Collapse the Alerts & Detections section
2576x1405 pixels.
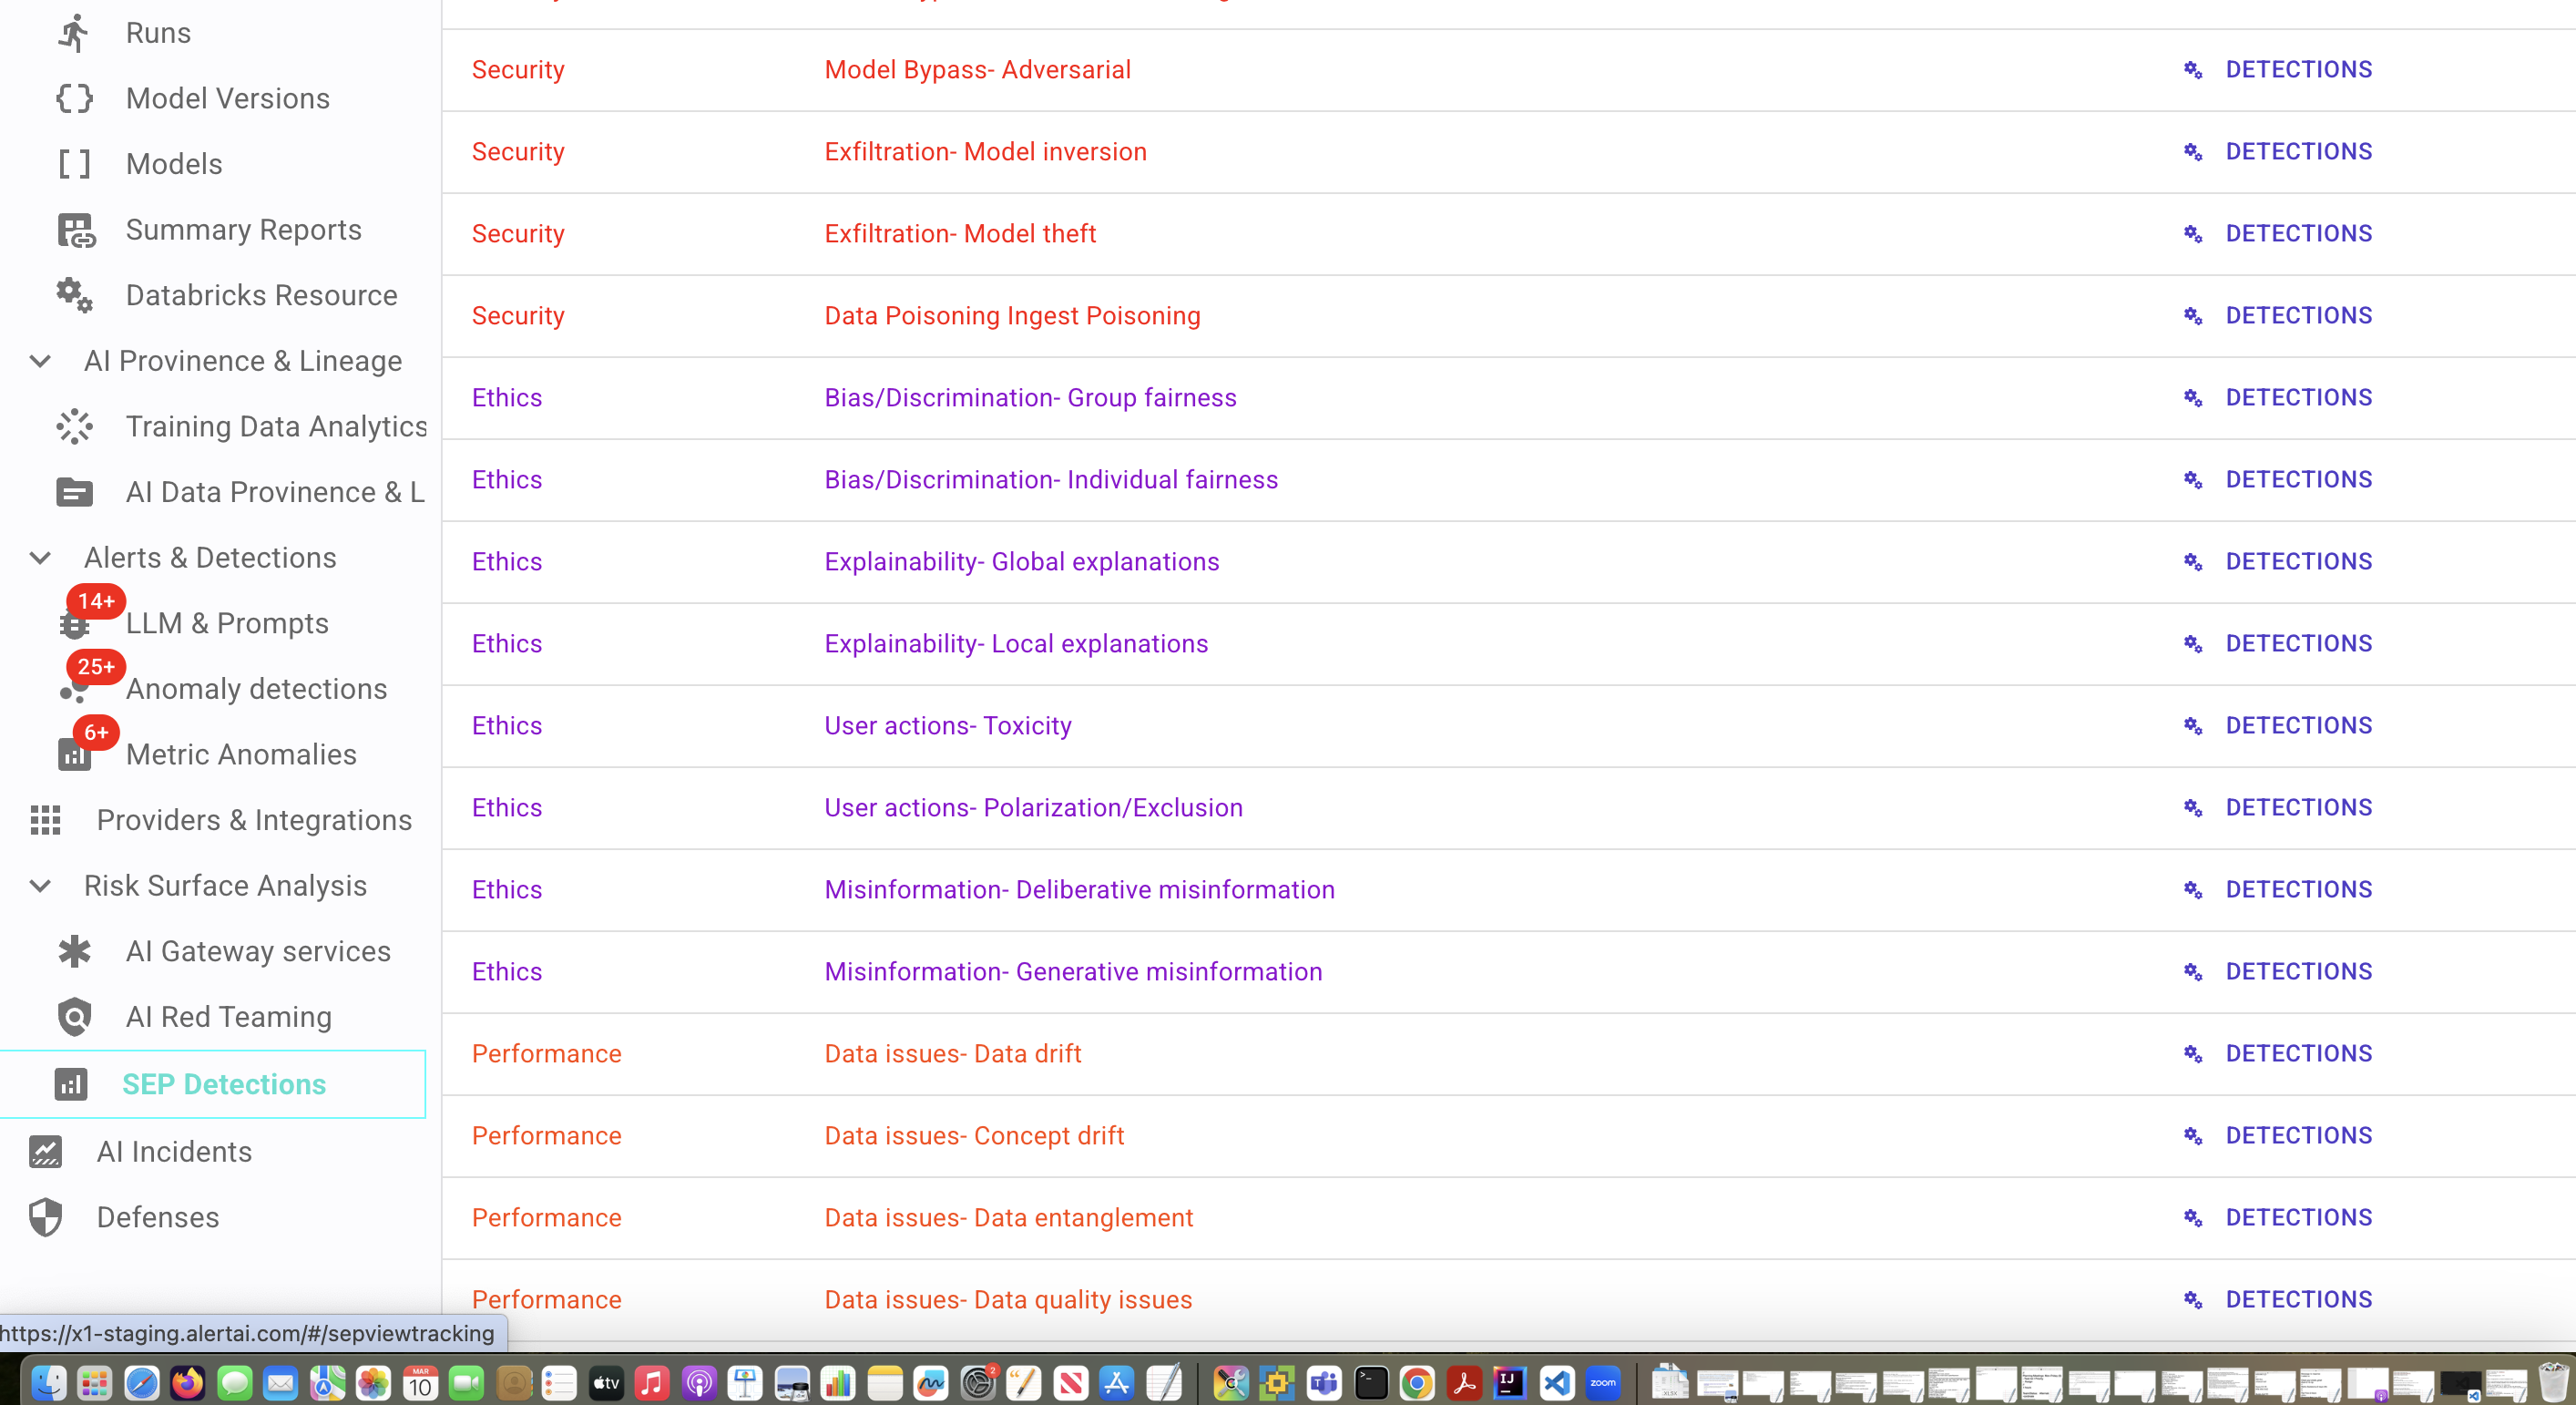(x=40, y=558)
